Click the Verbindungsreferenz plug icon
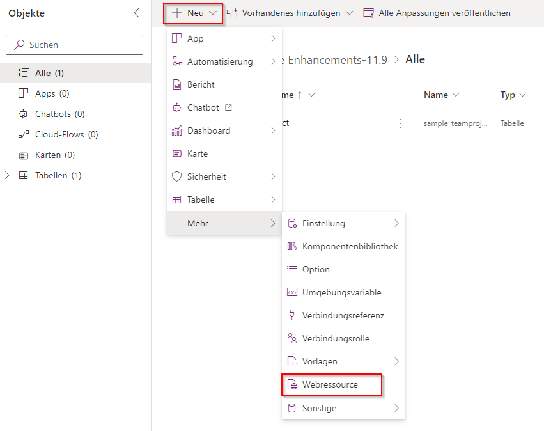 pos(292,315)
